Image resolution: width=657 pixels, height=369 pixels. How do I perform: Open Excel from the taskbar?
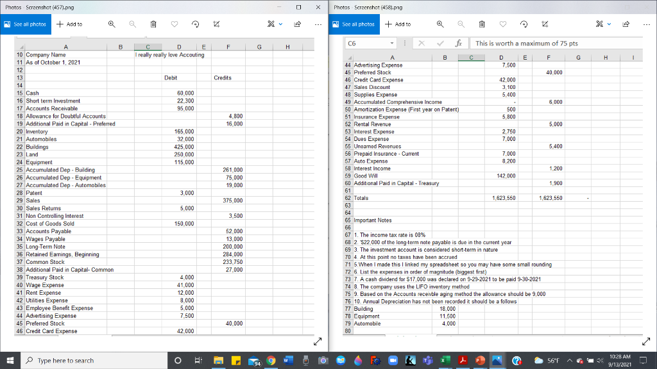(445, 360)
